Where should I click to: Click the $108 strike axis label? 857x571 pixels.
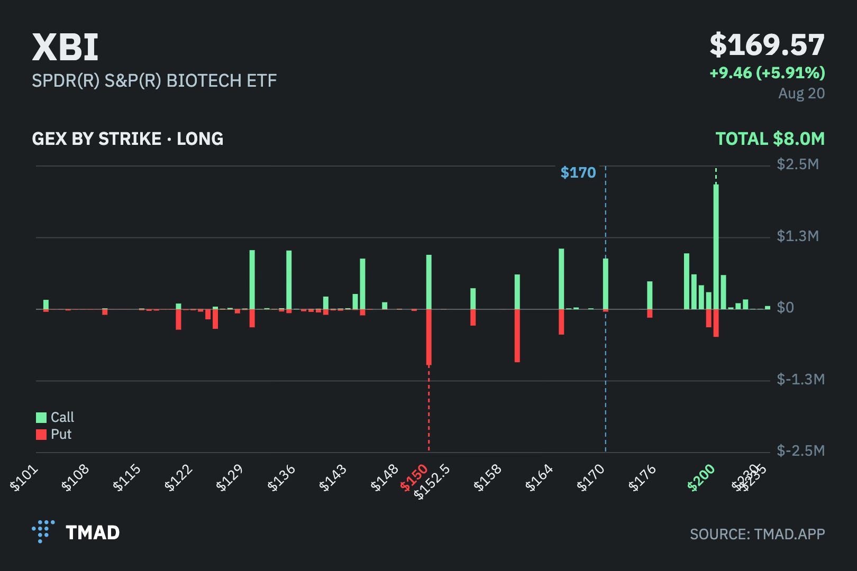click(76, 478)
